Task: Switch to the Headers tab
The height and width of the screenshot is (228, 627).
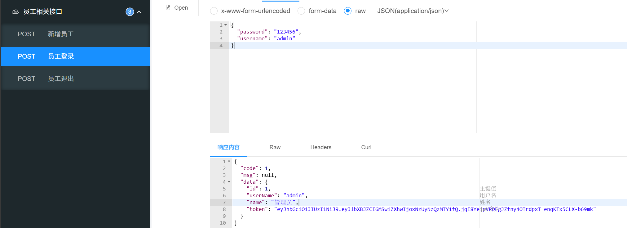Action: 321,147
